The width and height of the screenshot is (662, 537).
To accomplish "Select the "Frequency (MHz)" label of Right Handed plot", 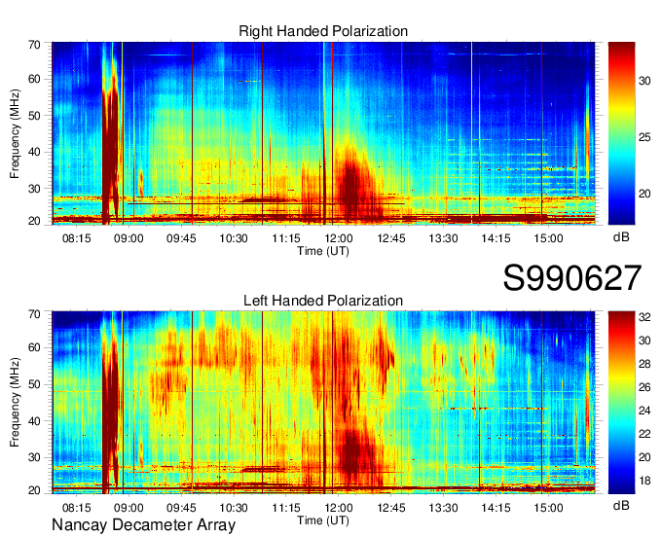I will click(x=15, y=133).
